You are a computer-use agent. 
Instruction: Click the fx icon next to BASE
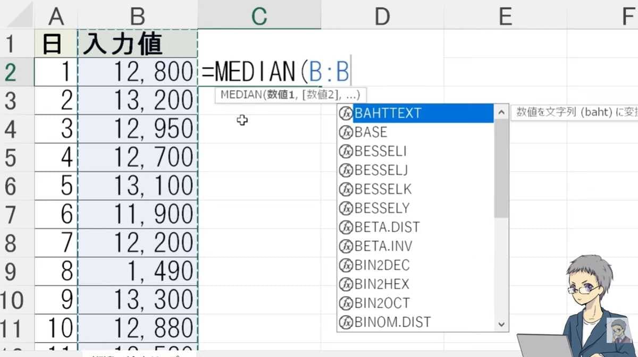tap(346, 132)
